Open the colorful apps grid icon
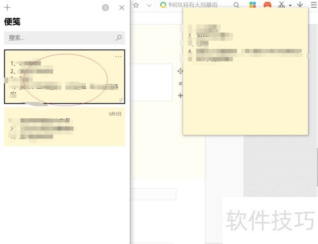The width and height of the screenshot is (318, 244). (x=252, y=4)
